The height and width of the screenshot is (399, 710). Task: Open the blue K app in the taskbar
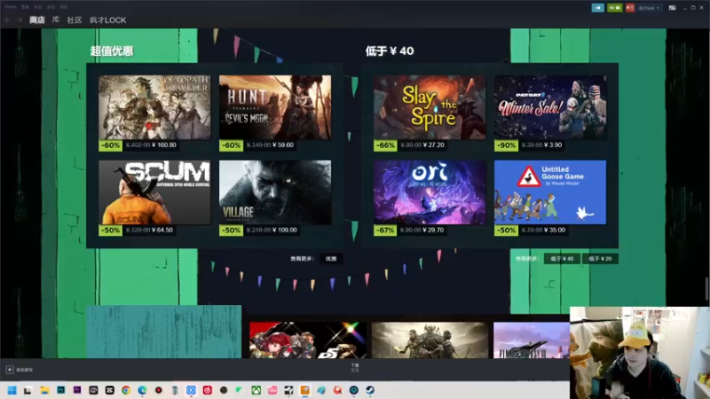tap(191, 390)
